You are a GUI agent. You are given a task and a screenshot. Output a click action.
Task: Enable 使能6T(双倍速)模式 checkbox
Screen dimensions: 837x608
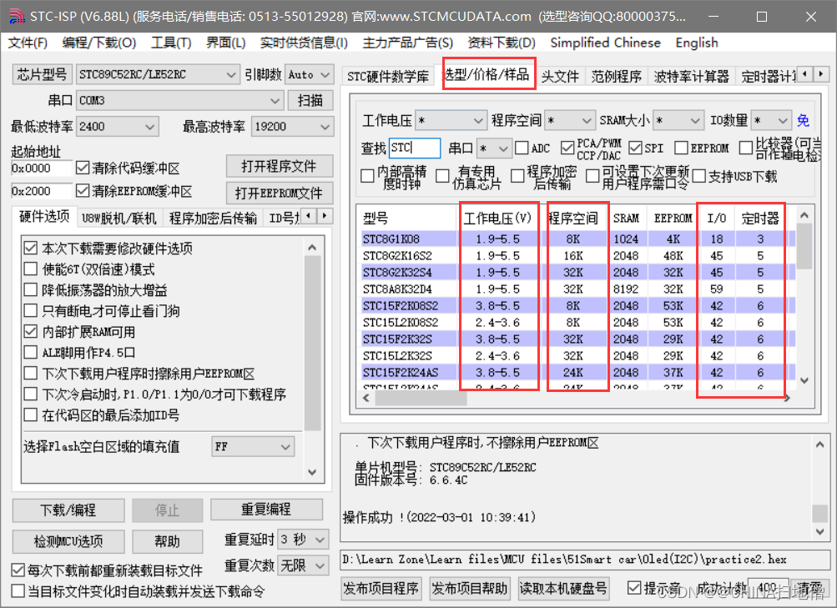(x=31, y=269)
